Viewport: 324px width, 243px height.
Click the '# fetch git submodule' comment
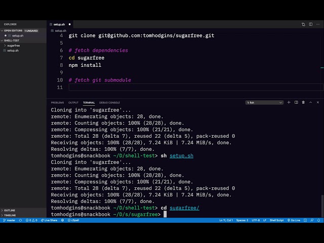tap(100, 80)
